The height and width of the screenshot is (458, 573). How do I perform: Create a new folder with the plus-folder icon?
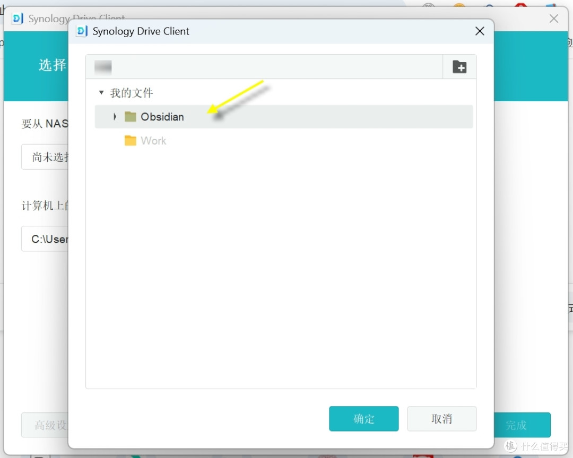[459, 67]
